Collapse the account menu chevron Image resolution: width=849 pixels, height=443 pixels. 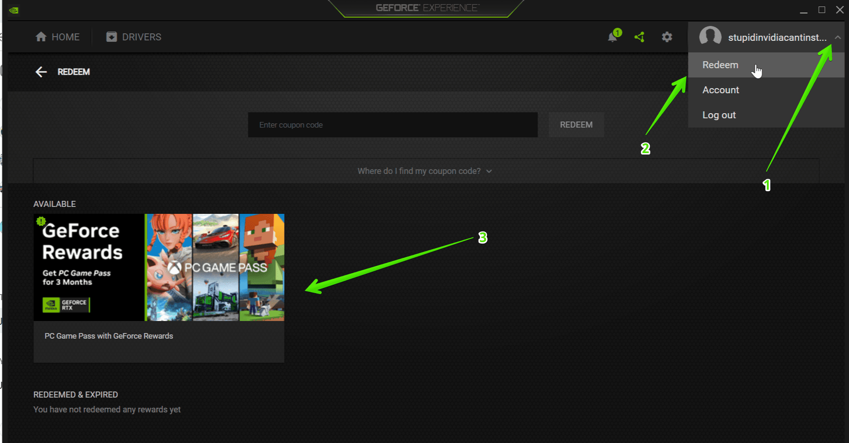tap(837, 38)
